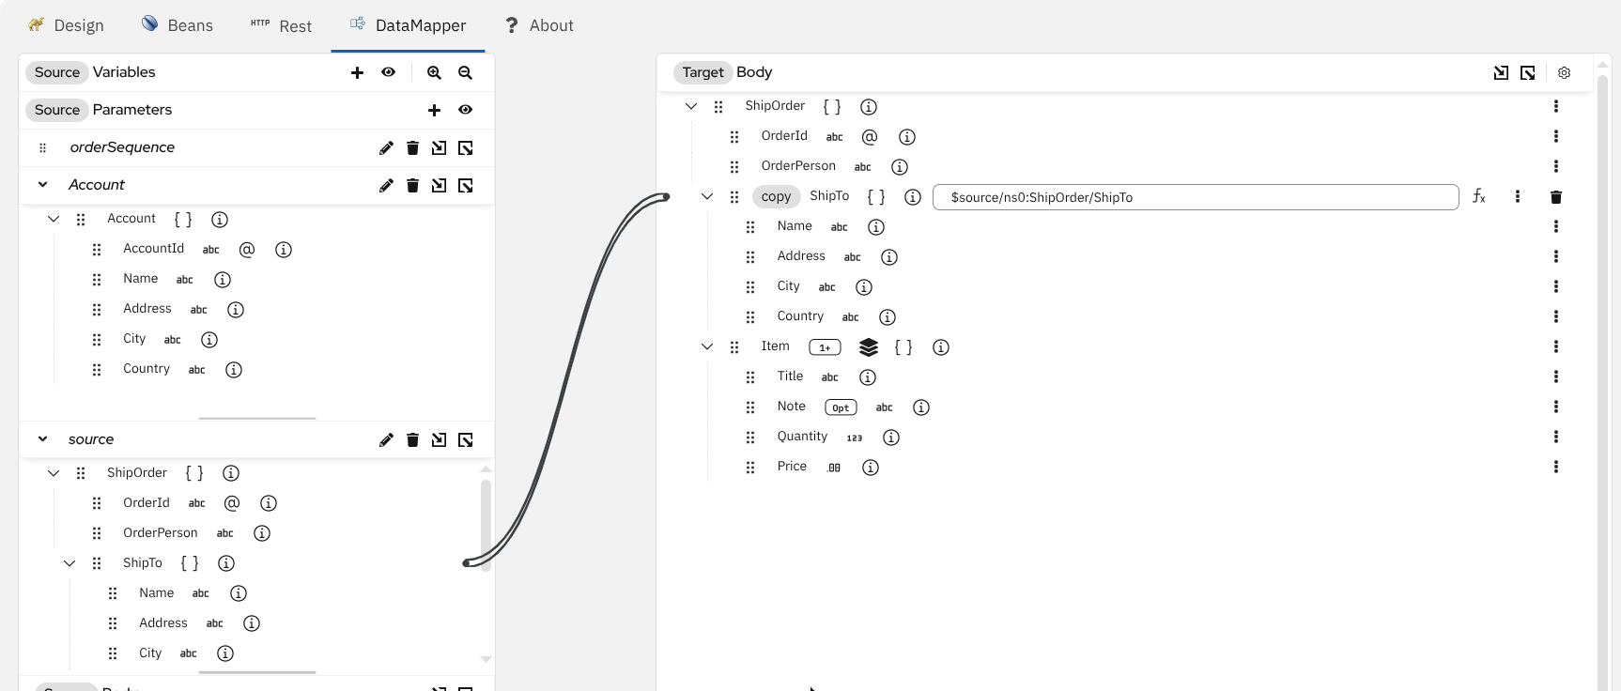Show info for target OrderPerson field
Image resolution: width=1621 pixels, height=691 pixels.
tap(899, 166)
